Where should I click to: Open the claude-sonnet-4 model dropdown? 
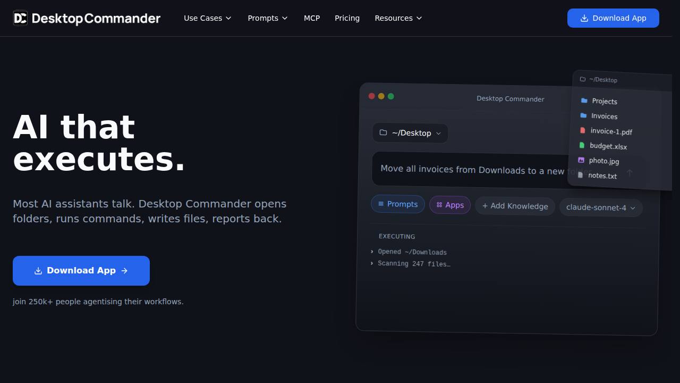pos(601,207)
